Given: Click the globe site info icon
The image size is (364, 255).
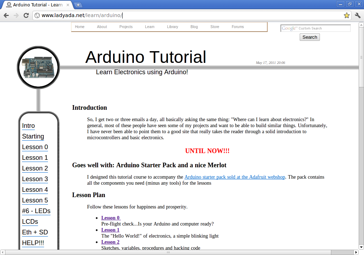Looking at the screenshot, I should pos(37,15).
